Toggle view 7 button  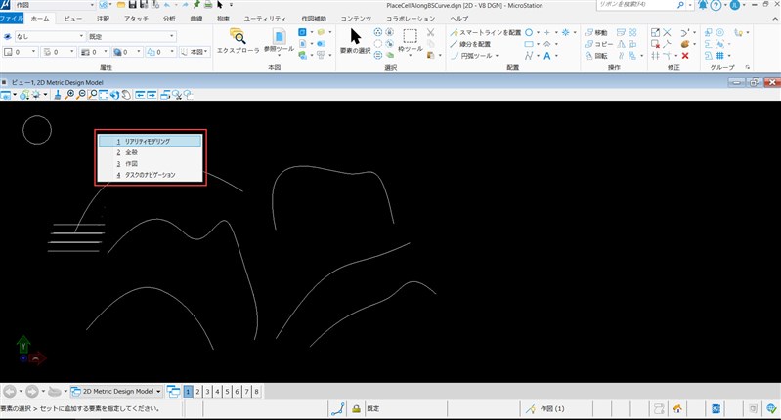tap(246, 391)
